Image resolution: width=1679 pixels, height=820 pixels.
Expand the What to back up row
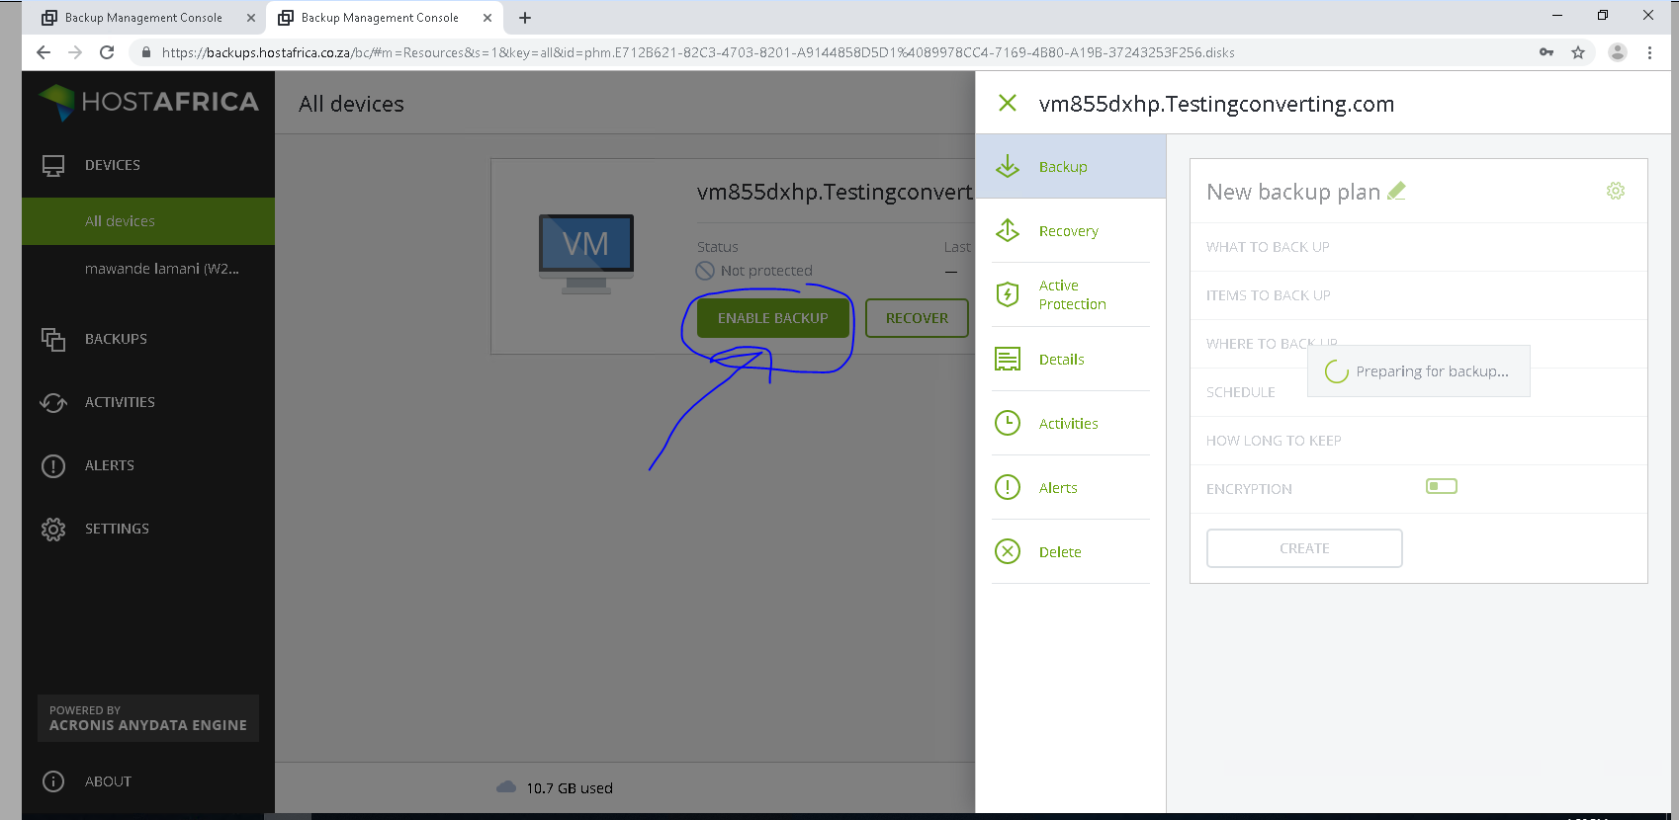1419,247
